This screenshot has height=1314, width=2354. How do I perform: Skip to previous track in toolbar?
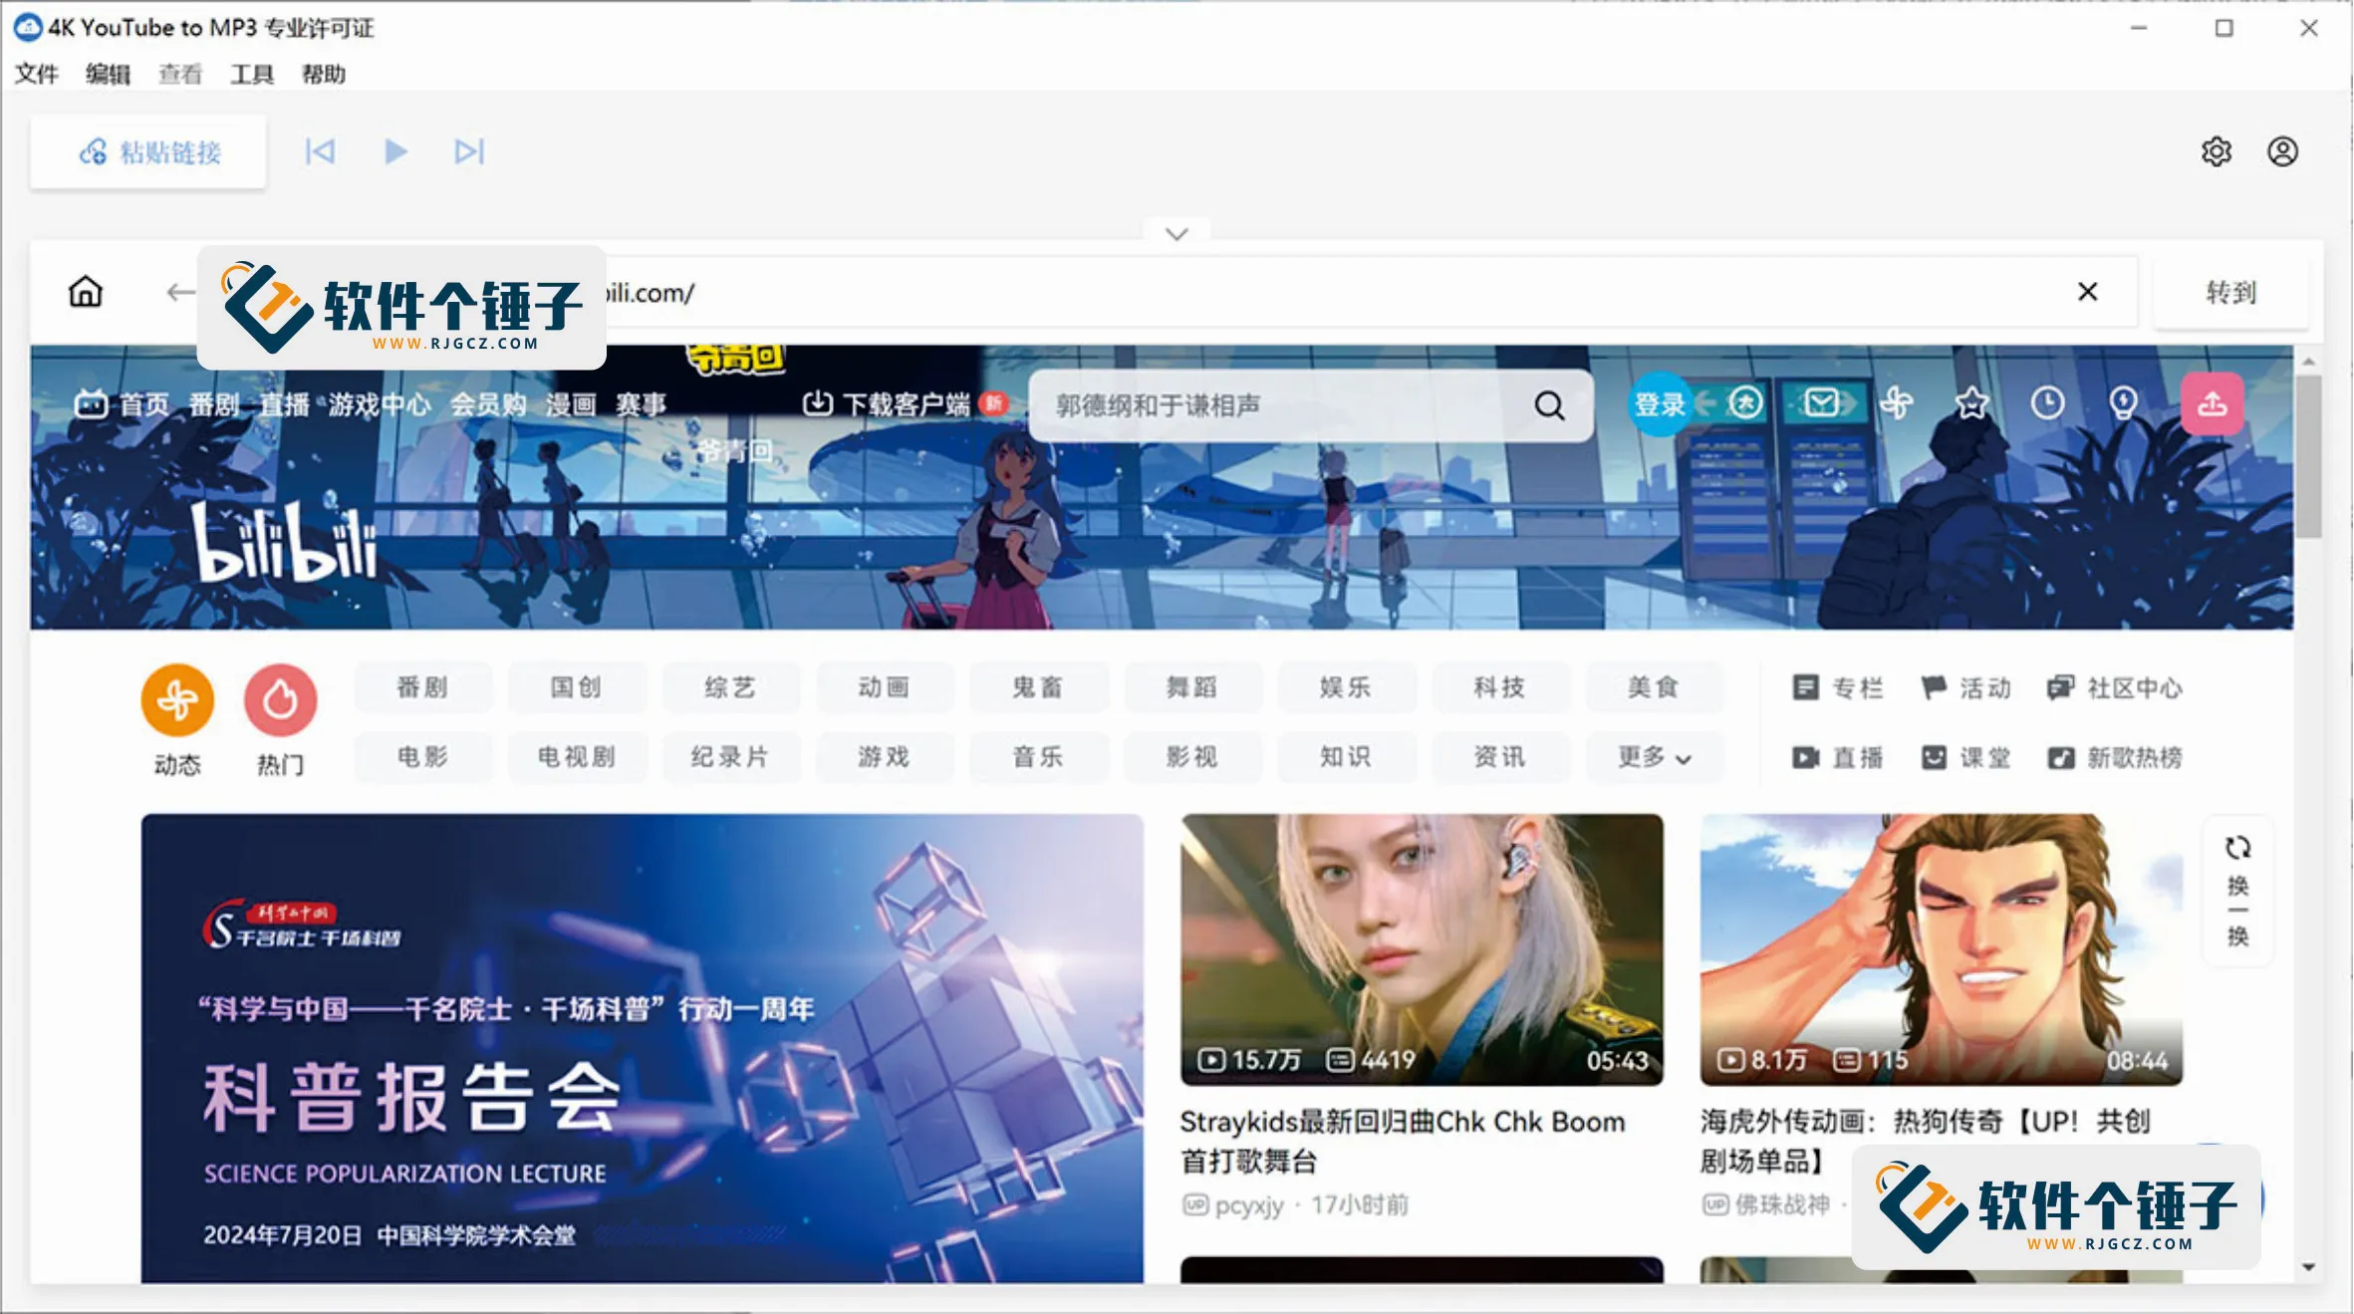(x=320, y=151)
